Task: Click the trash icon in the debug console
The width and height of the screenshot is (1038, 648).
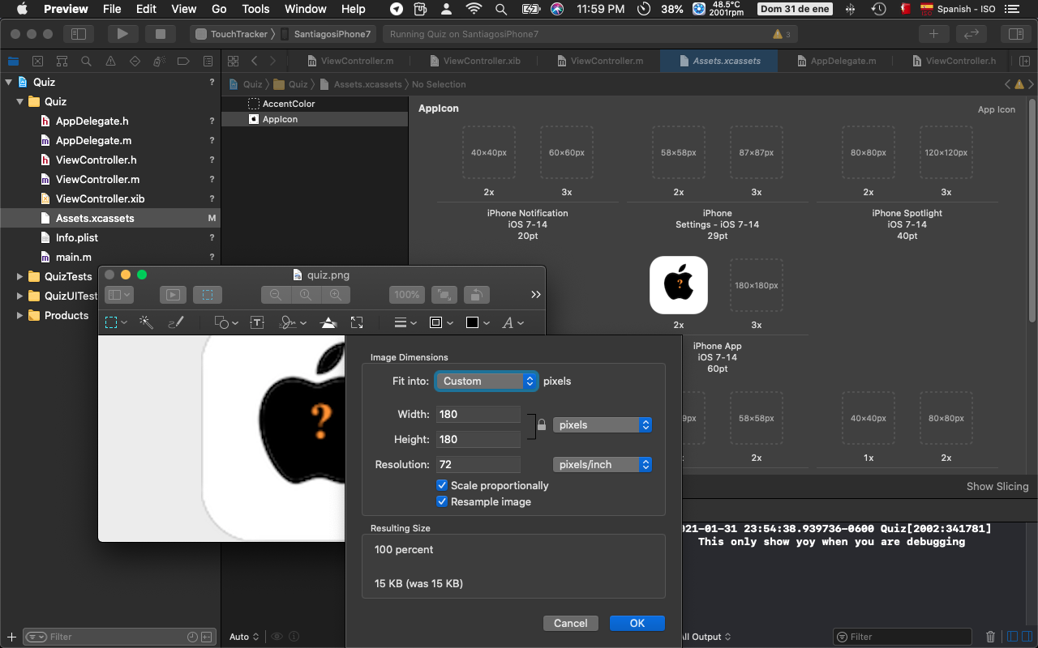Action: pyautogui.click(x=990, y=637)
